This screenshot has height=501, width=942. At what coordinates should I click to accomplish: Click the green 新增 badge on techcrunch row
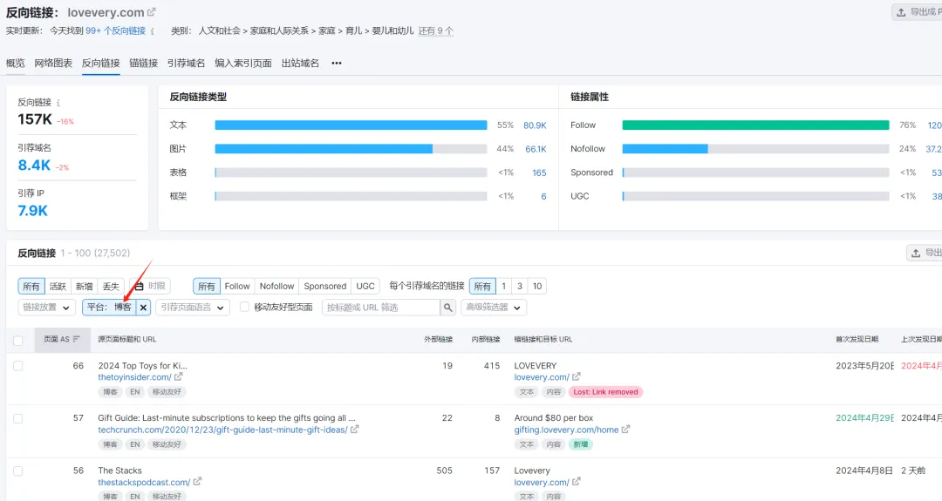point(580,444)
